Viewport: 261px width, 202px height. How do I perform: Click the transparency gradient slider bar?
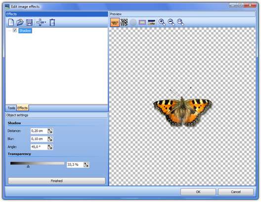[37, 163]
